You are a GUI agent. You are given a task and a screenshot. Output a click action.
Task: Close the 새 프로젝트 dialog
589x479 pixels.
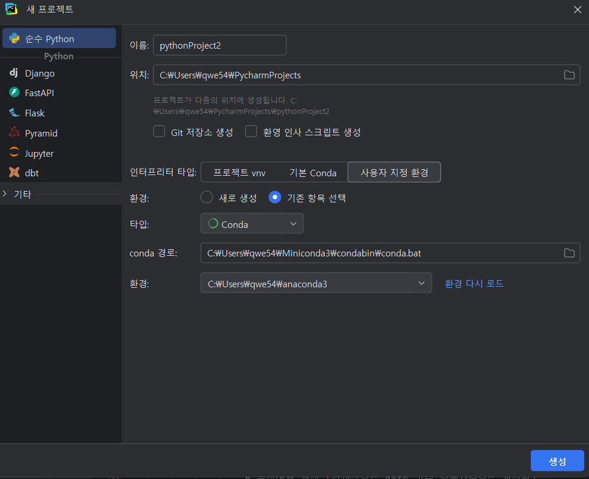(x=577, y=9)
